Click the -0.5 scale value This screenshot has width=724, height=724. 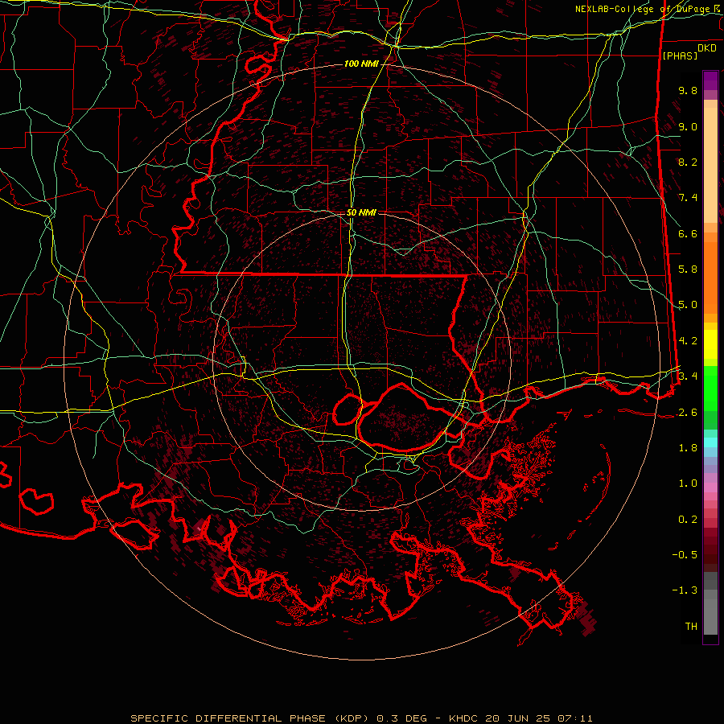pyautogui.click(x=685, y=554)
